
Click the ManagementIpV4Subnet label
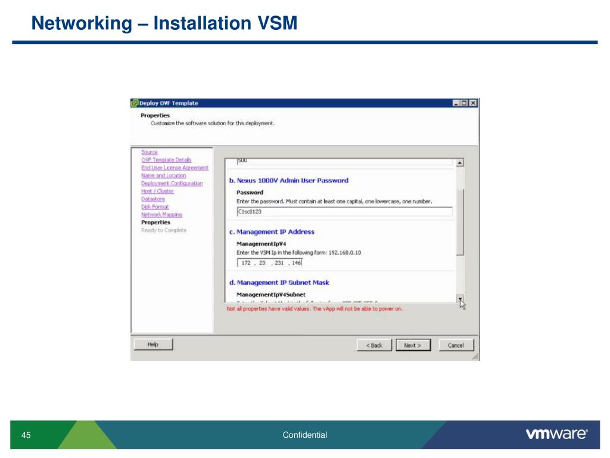coord(271,295)
